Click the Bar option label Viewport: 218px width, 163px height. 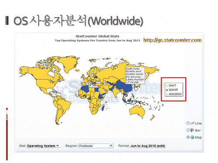198,130
